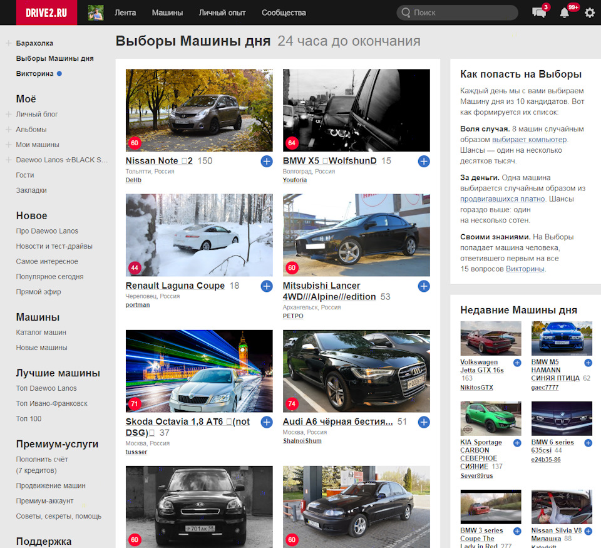The image size is (601, 548).
Task: Open user ShalnoiShum profile link
Action: pyautogui.click(x=302, y=441)
